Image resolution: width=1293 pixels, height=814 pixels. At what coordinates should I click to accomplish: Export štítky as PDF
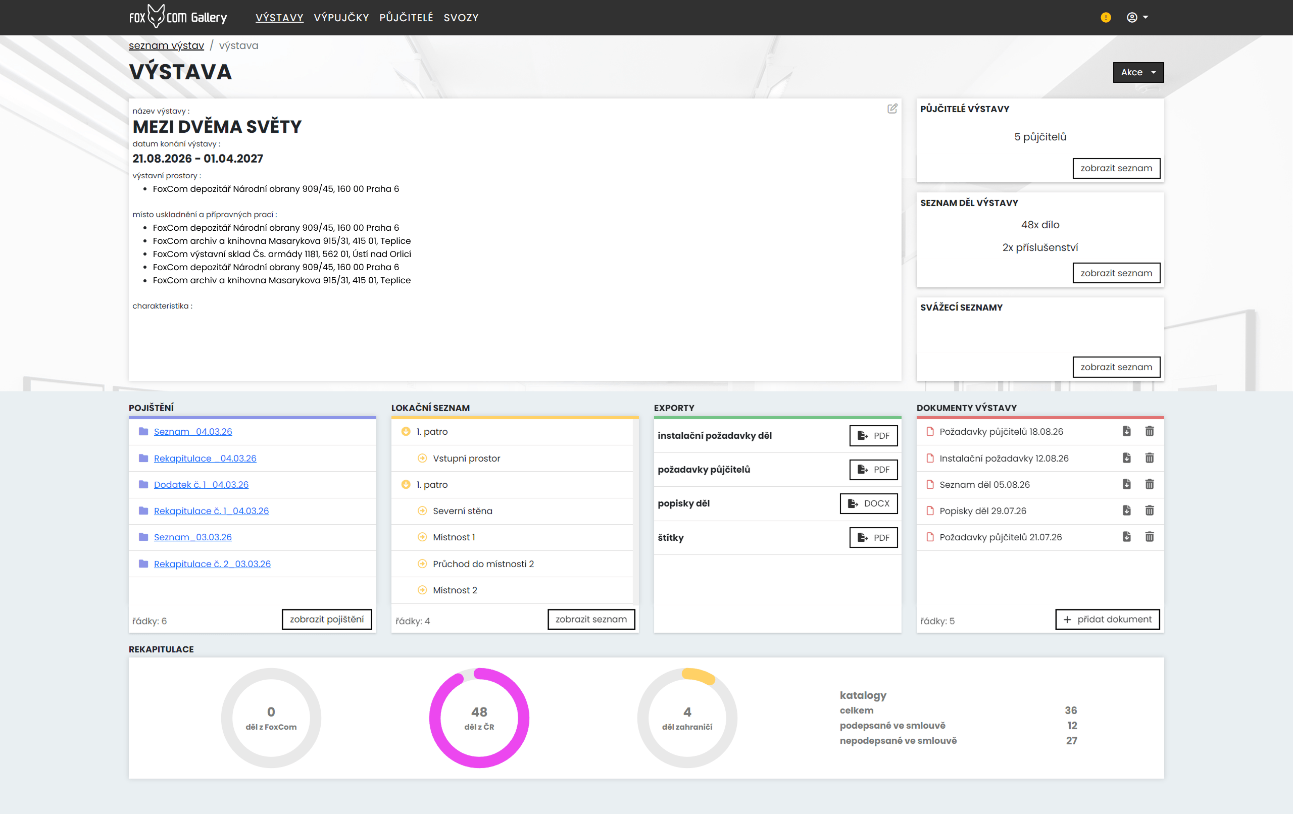[x=873, y=537]
